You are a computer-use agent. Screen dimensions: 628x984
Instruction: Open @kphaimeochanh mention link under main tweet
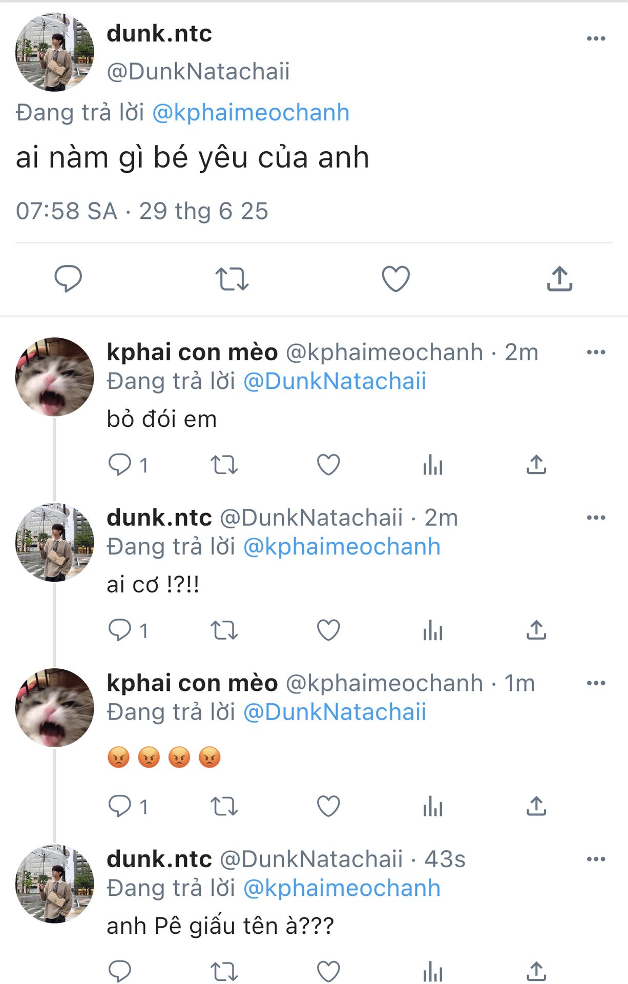[251, 113]
